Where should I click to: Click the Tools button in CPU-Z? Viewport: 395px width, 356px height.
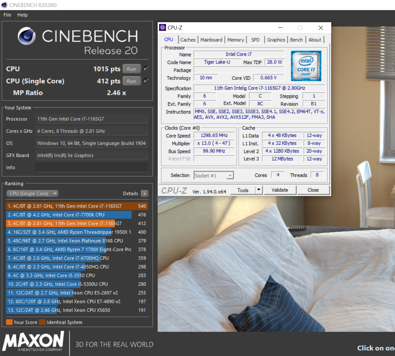pos(243,190)
